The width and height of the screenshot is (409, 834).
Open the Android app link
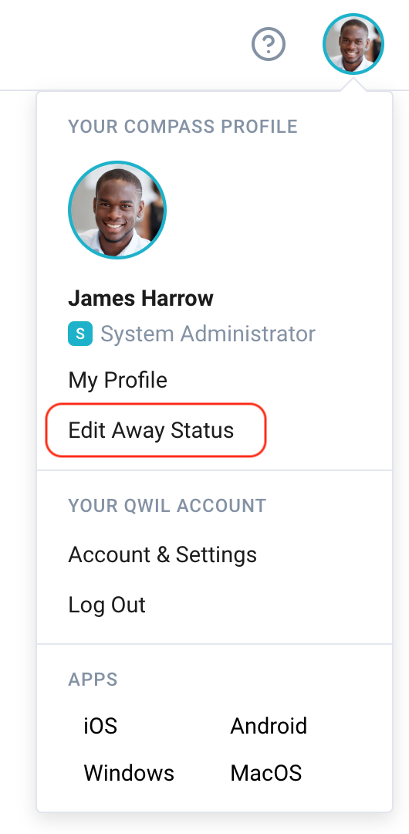tap(269, 726)
